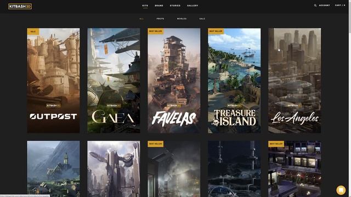Screen dimensions: 351x197
Task: Open the search magnifier icon
Action: click(x=315, y=5)
